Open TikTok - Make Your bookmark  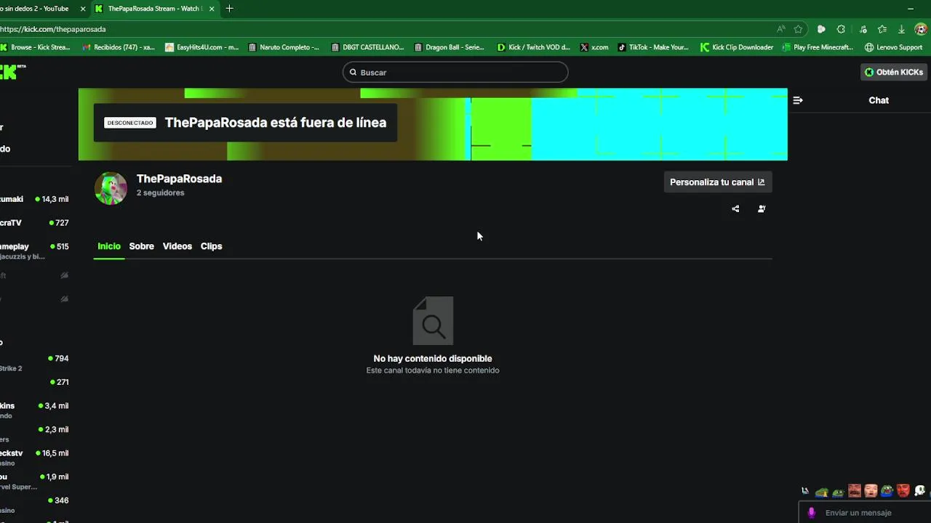click(x=653, y=47)
